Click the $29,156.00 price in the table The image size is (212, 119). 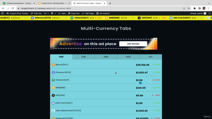tap(143, 65)
